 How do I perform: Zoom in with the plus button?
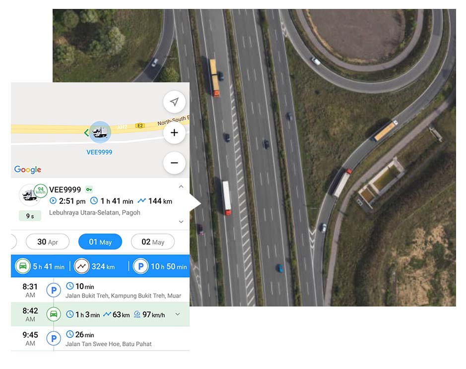pyautogui.click(x=175, y=132)
